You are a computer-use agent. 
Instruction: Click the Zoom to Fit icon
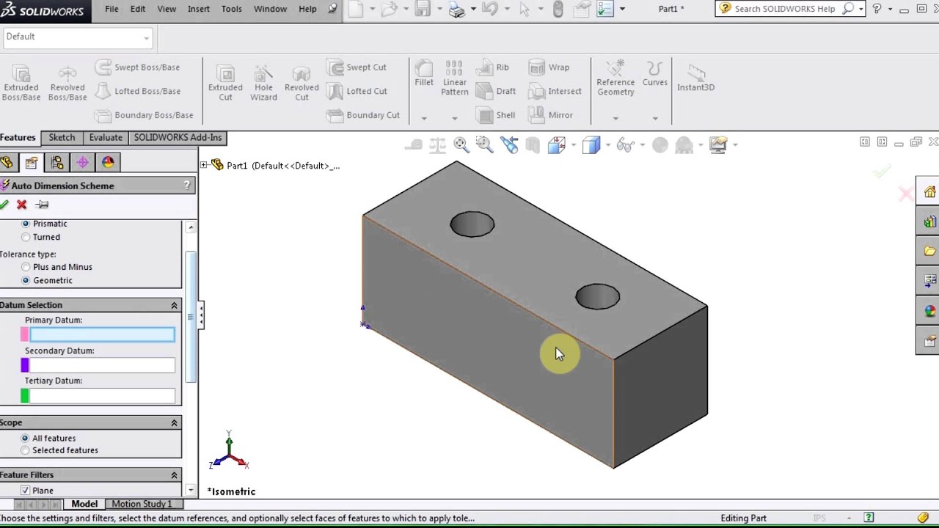tap(461, 144)
